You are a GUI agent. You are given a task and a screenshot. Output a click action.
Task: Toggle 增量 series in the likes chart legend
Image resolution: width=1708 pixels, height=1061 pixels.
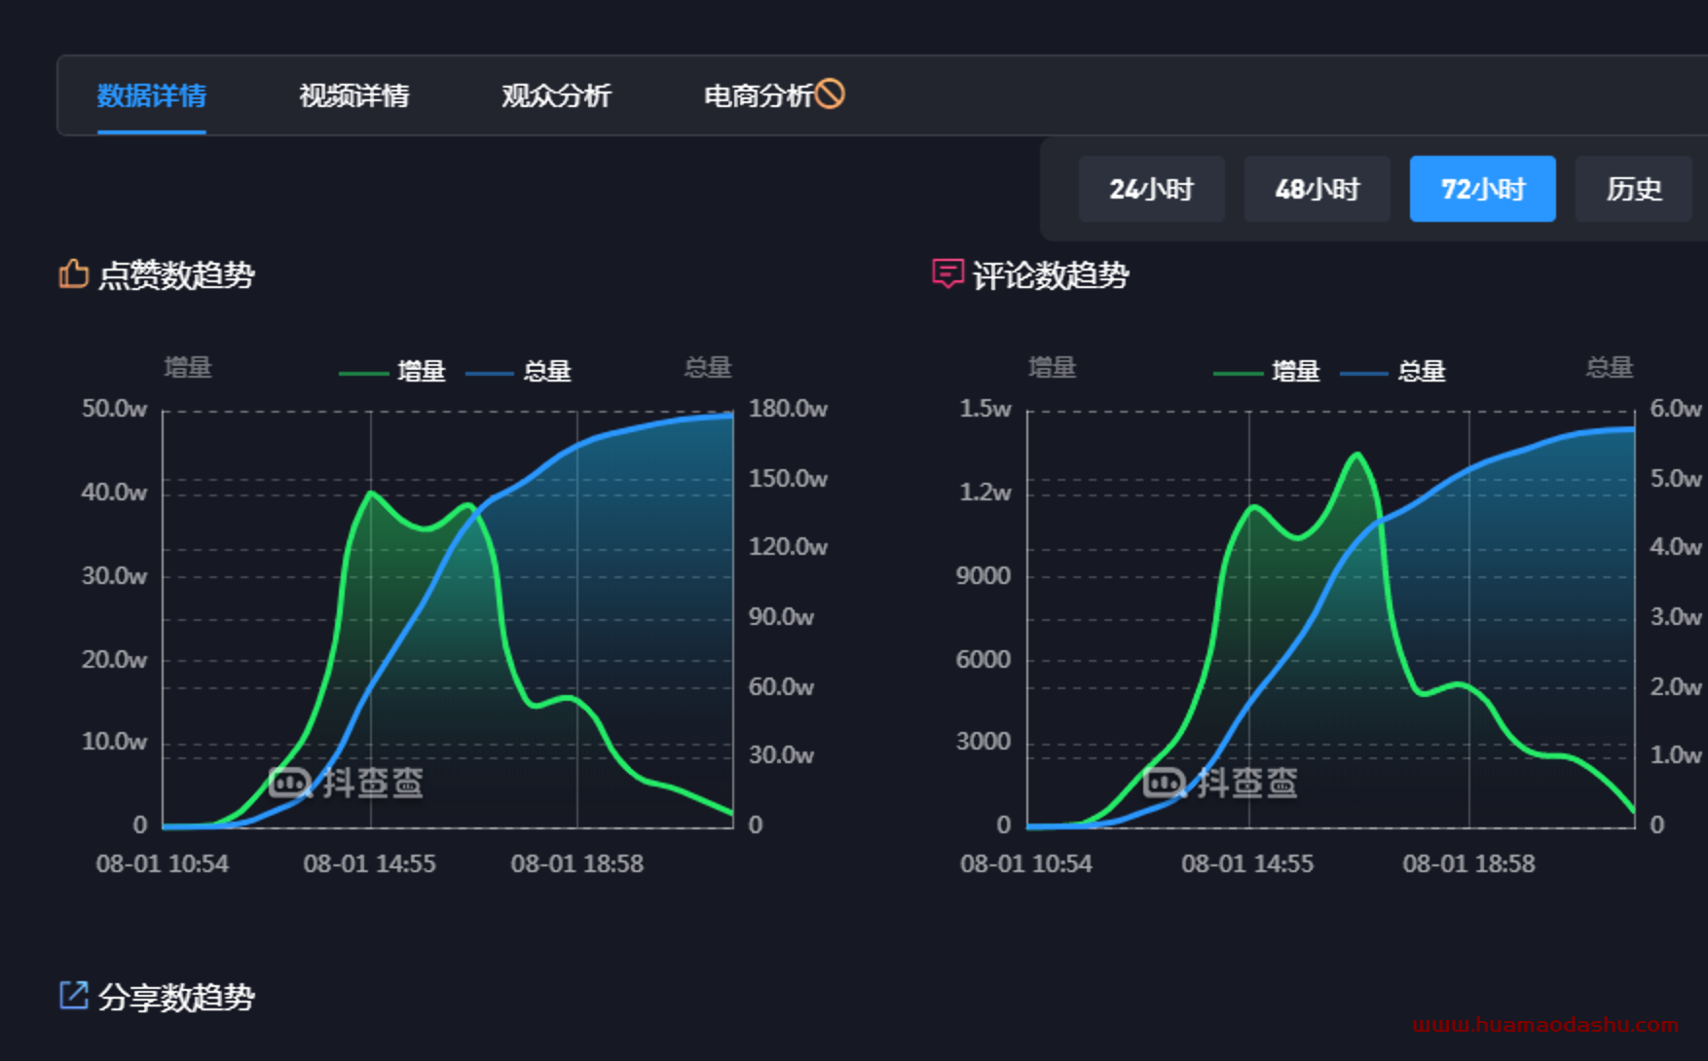pyautogui.click(x=392, y=371)
